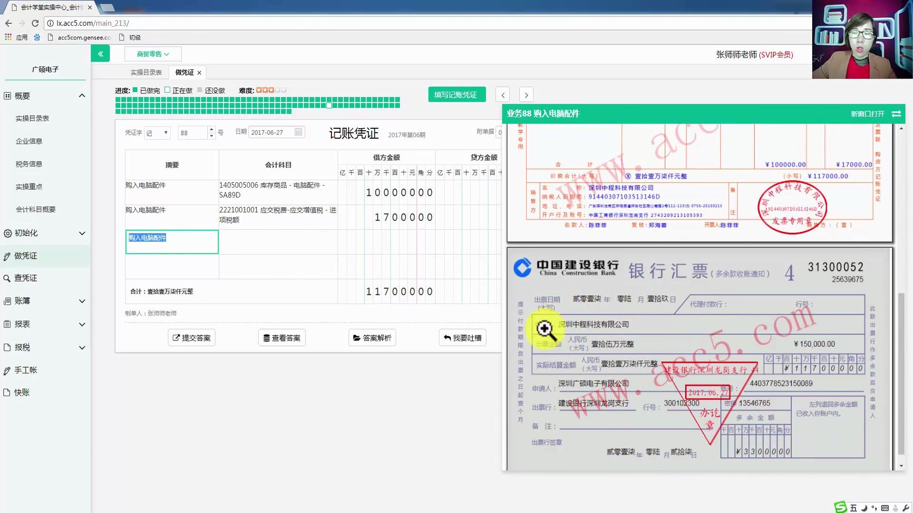The width and height of the screenshot is (913, 513).
Task: Collapse the 概要 section chevron
Action: point(82,95)
